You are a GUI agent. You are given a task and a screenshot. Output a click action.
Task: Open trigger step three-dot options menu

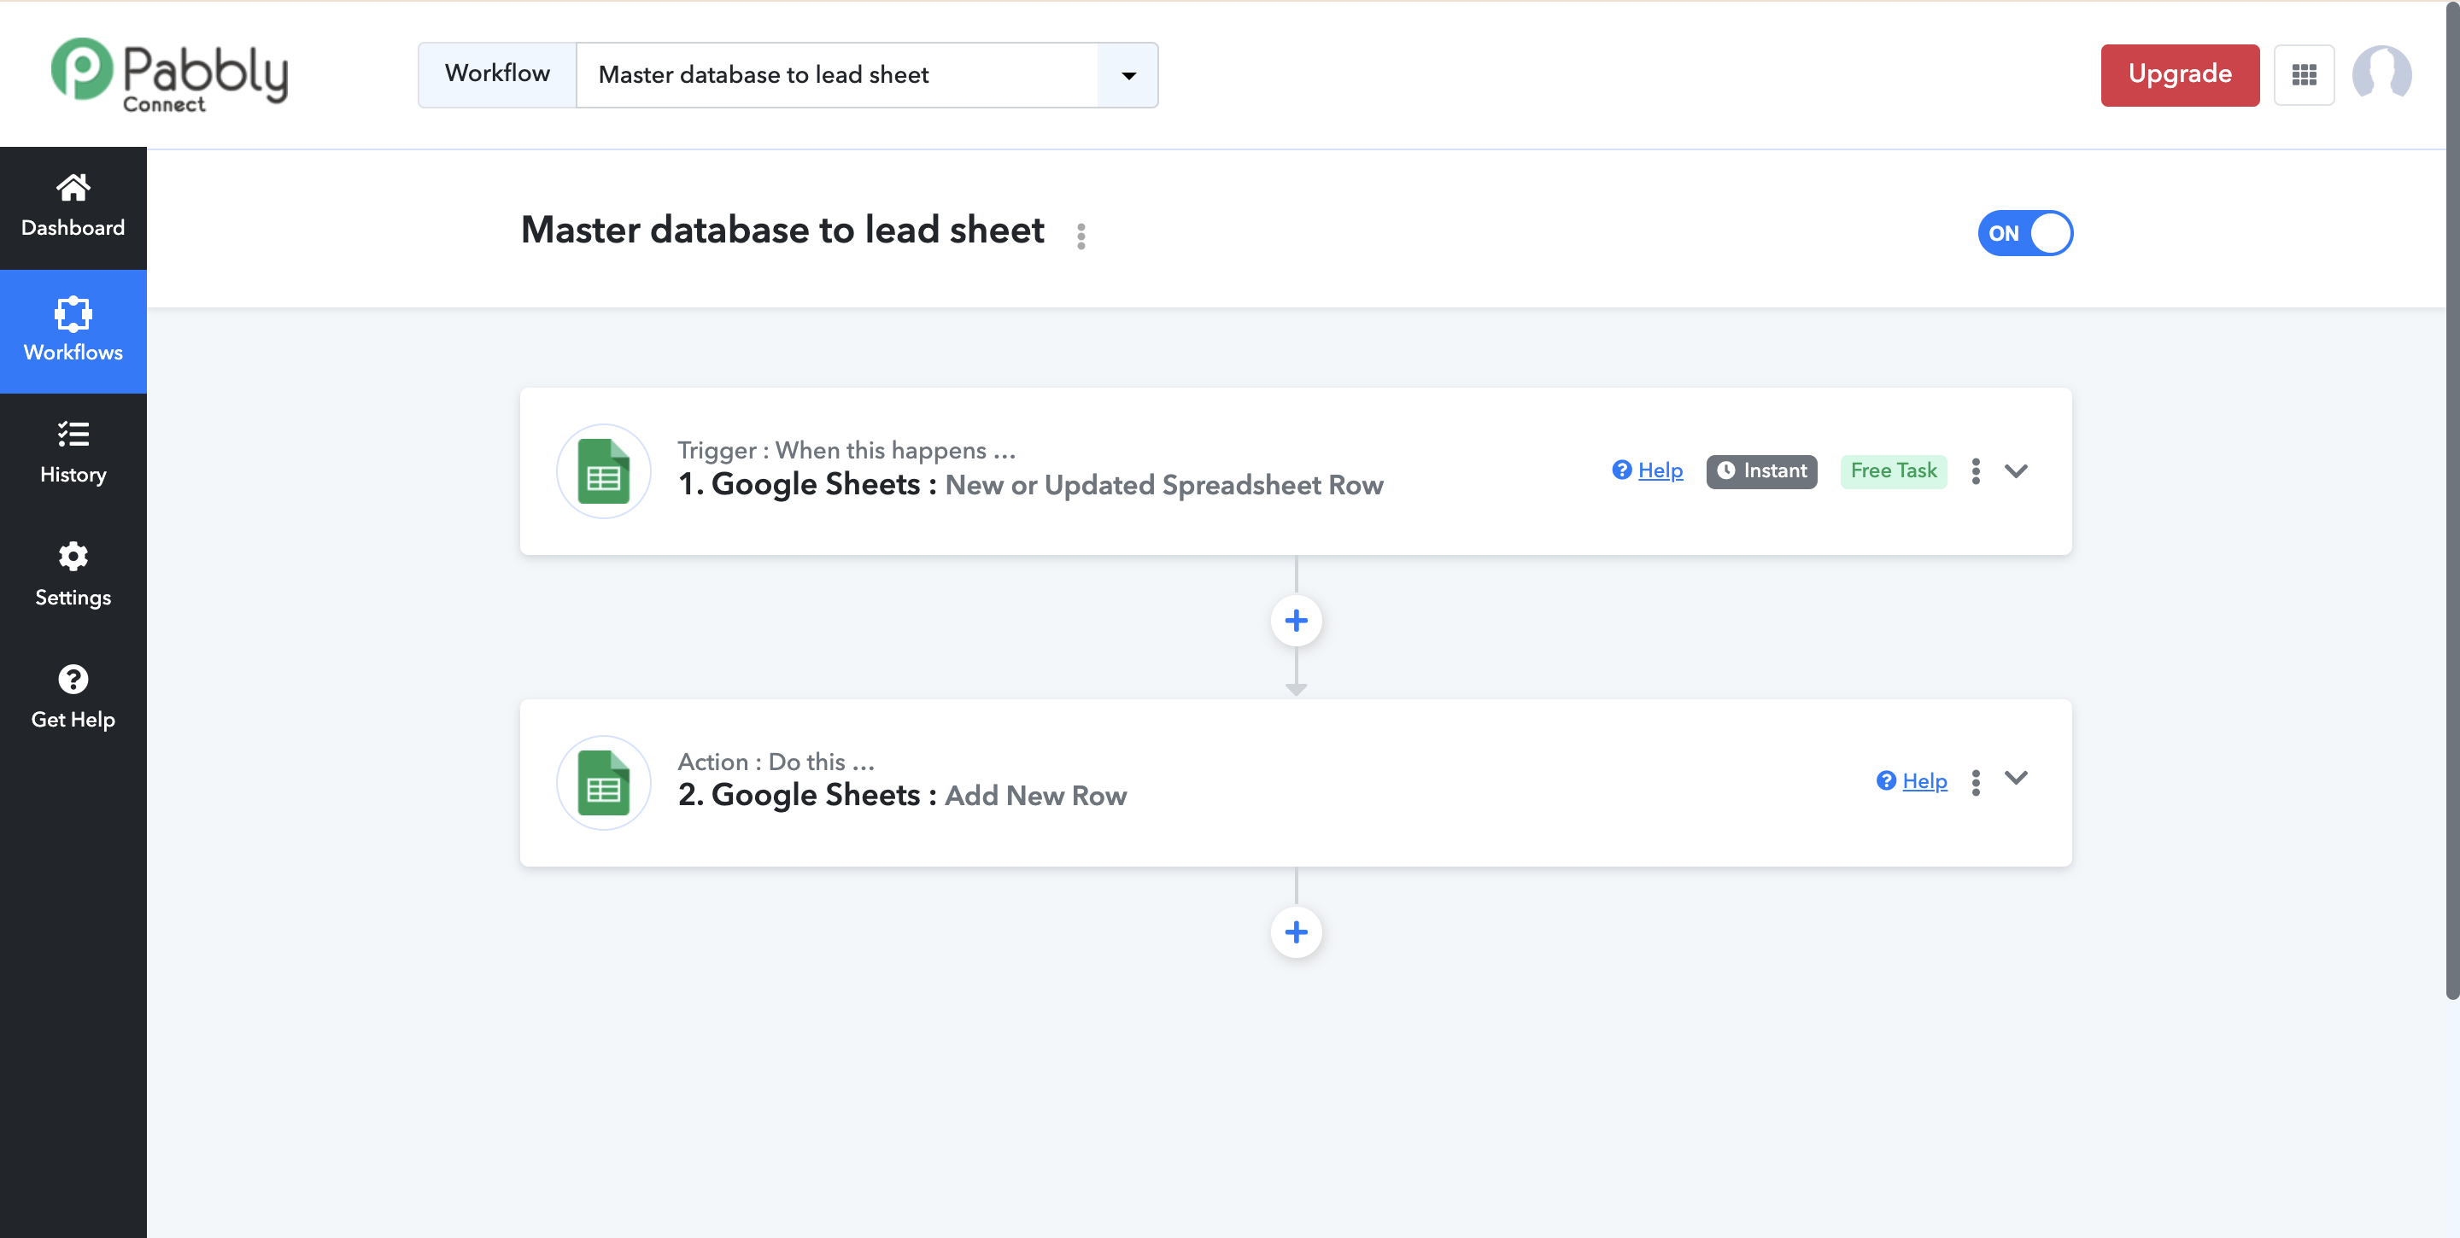pos(1976,471)
